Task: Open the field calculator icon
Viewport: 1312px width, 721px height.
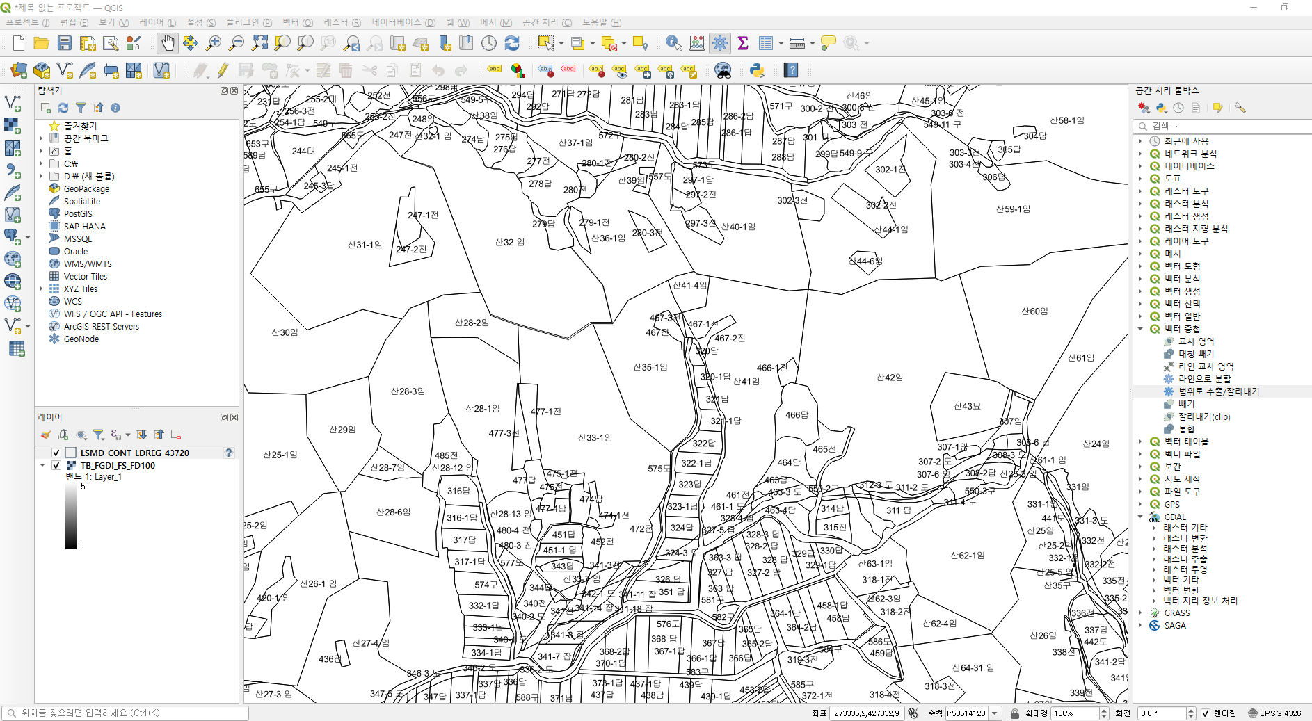Action: (x=696, y=43)
